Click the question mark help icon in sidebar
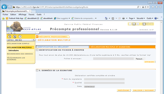 pos(20,37)
